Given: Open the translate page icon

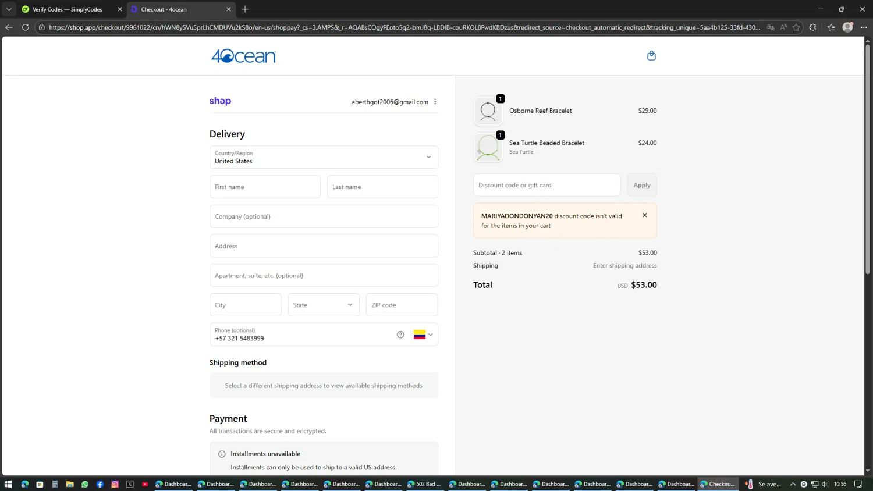Looking at the screenshot, I should coord(771,27).
